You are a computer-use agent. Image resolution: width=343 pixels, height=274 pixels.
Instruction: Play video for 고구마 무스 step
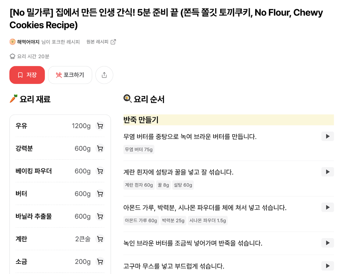coord(328,266)
